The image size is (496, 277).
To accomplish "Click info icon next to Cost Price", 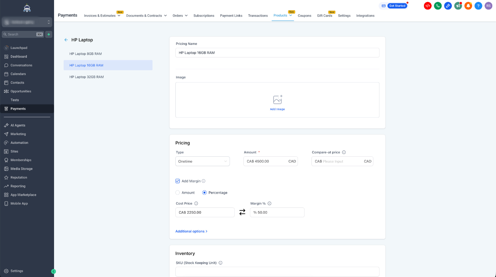I will (x=196, y=203).
